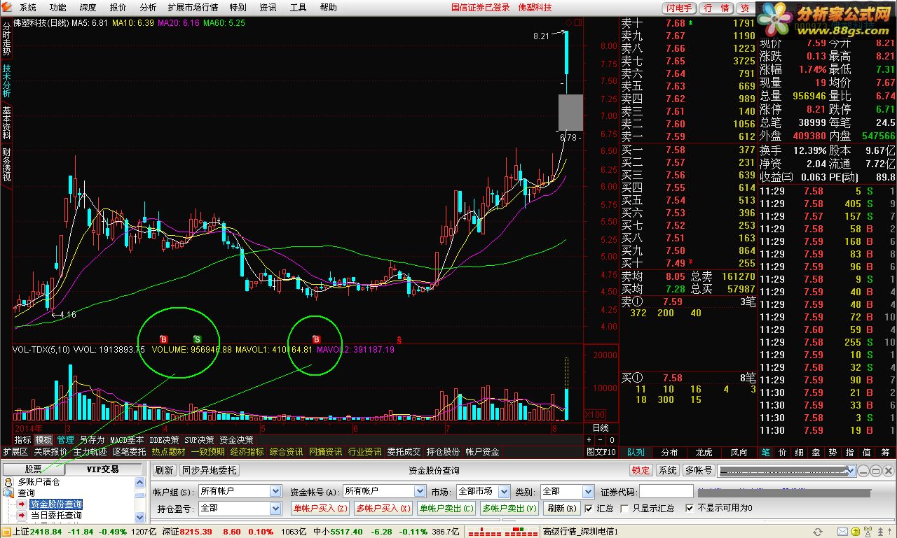The image size is (897, 538).
Task: Switch to the 分时走势 side tab
Action: tap(6, 37)
